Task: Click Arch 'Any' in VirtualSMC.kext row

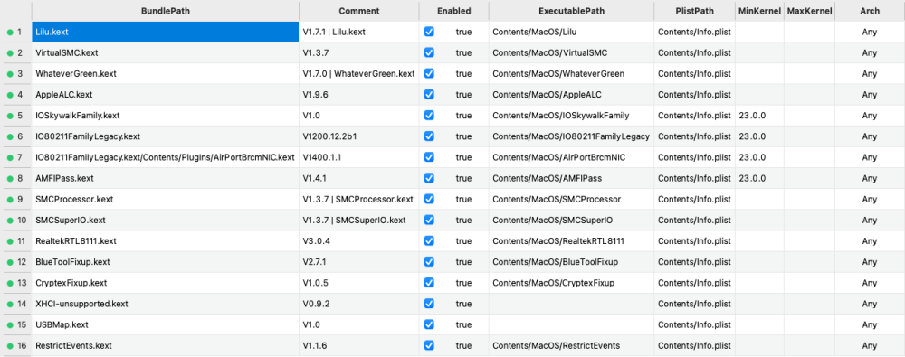Action: 870,52
